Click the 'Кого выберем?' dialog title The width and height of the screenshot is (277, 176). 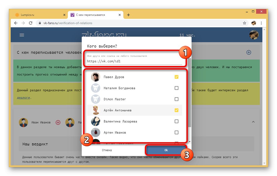tap(102, 46)
